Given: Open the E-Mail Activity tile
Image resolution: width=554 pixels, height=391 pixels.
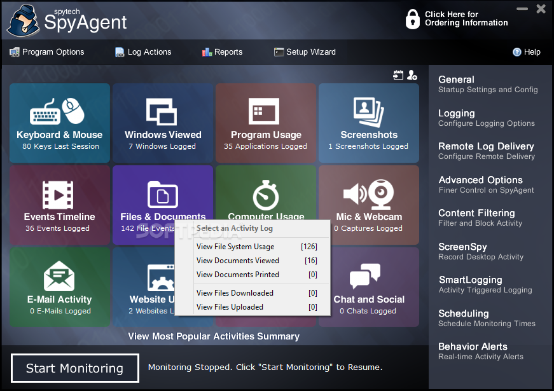Looking at the screenshot, I should click(59, 287).
